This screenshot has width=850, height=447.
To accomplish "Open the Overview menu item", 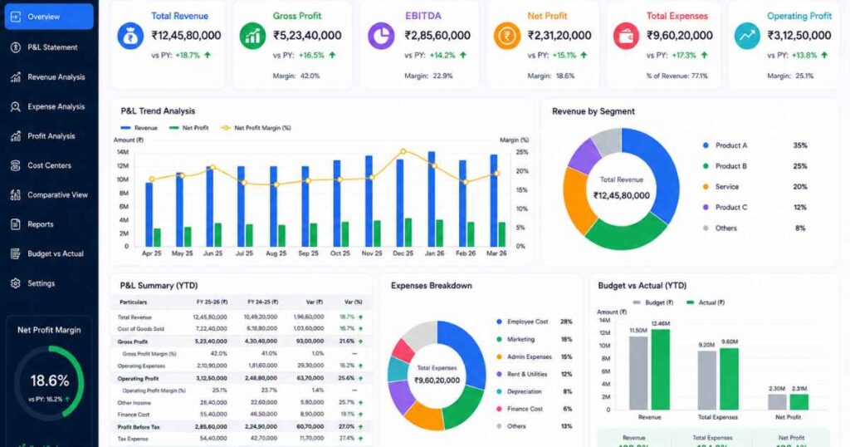I will coord(49,17).
